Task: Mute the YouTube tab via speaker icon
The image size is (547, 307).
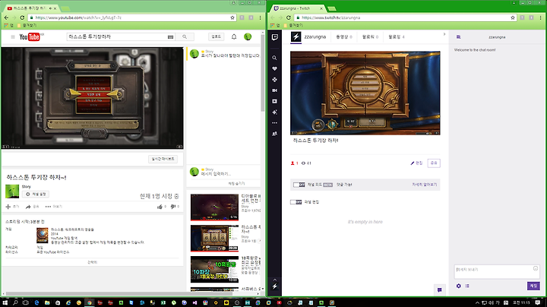Action: (51, 8)
